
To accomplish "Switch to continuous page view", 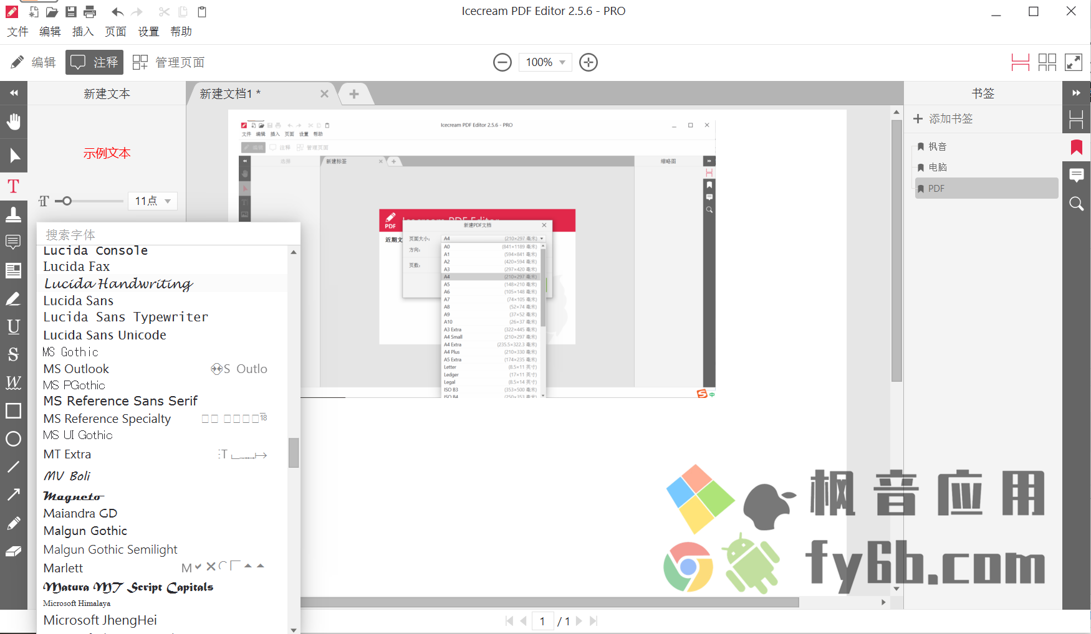I will click(1021, 62).
